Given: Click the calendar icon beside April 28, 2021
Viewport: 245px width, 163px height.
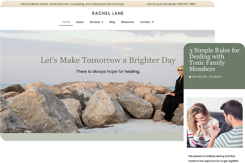Looking at the screenshot, I should [x=190, y=77].
